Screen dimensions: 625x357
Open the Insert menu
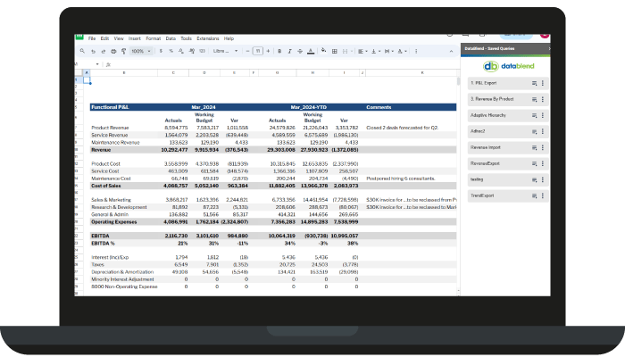[134, 38]
